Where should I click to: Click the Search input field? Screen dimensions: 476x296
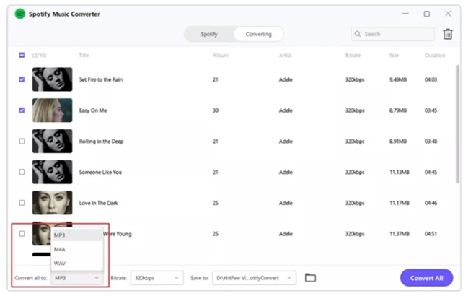pyautogui.click(x=397, y=34)
